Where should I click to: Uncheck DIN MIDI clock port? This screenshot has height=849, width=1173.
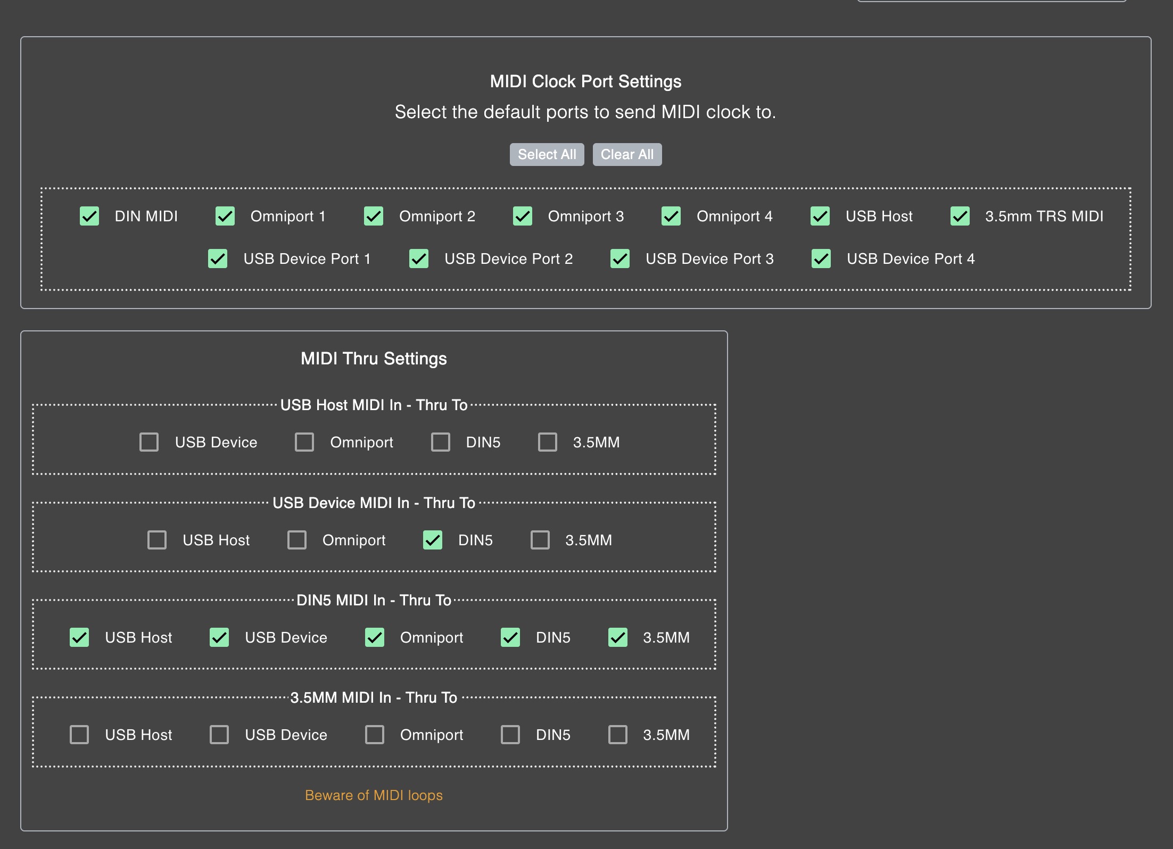89,216
